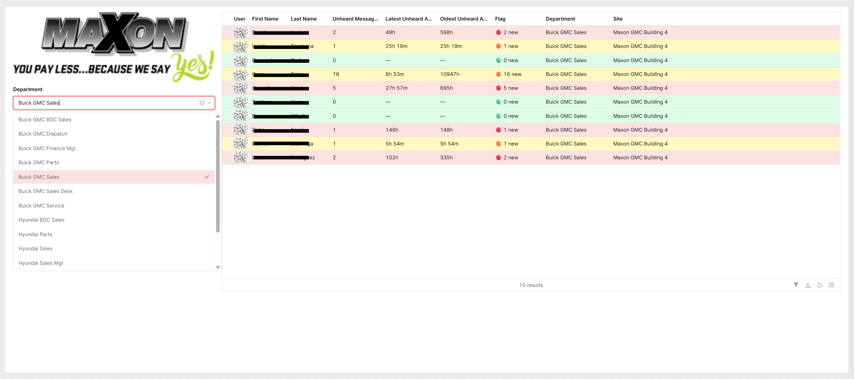The width and height of the screenshot is (854, 379).
Task: Sort by Unheard Messages column header
Action: point(355,19)
